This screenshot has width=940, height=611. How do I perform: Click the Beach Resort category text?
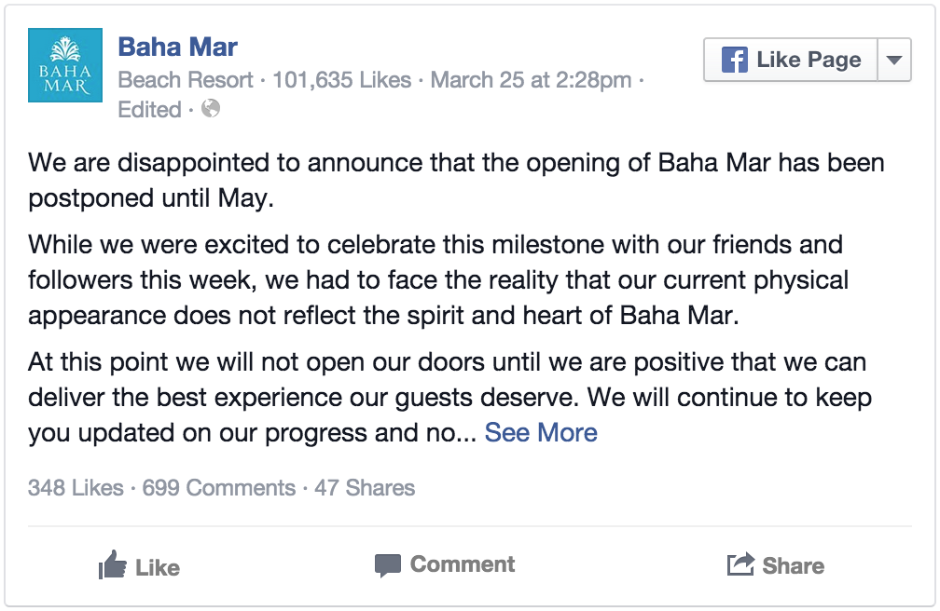[x=186, y=80]
